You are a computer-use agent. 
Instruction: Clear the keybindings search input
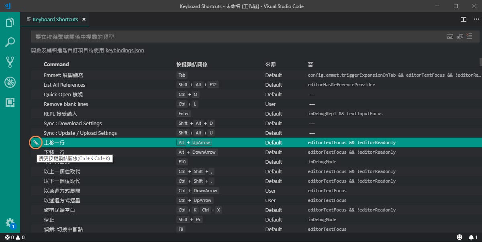pyautogui.click(x=470, y=37)
